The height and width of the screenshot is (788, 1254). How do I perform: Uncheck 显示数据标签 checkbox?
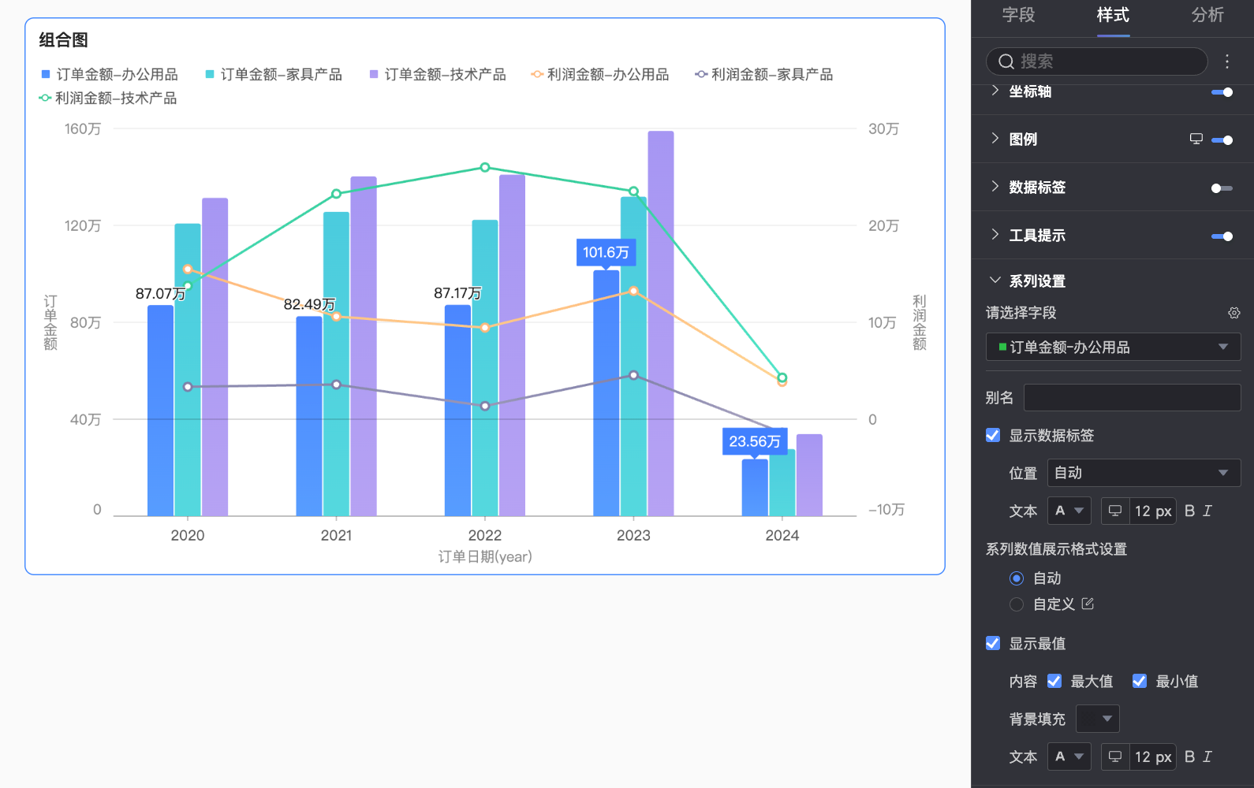pyautogui.click(x=993, y=435)
